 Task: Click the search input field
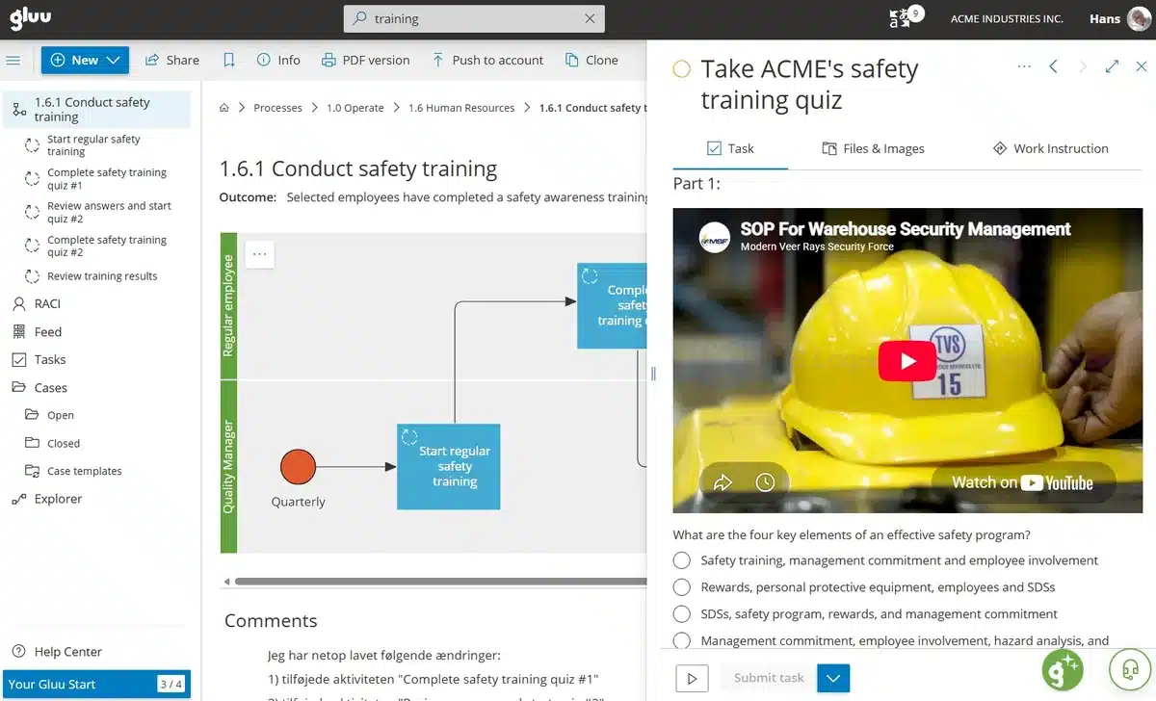coord(474,18)
